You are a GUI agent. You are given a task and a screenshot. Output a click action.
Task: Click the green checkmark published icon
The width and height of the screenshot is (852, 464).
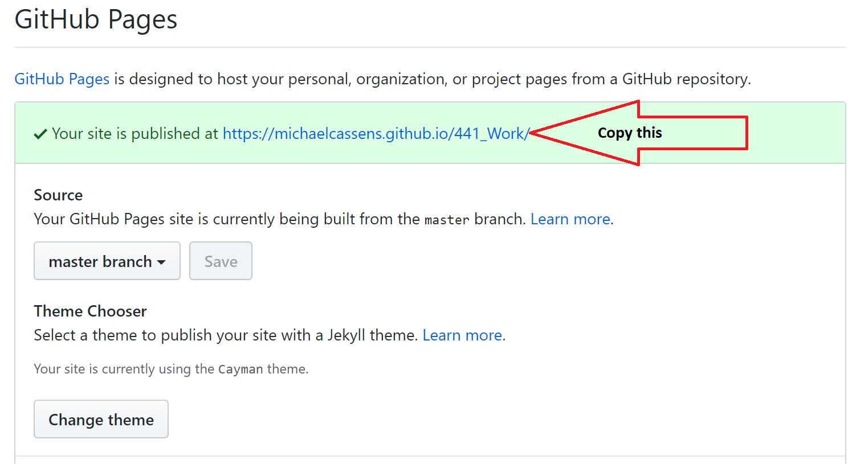click(x=40, y=134)
